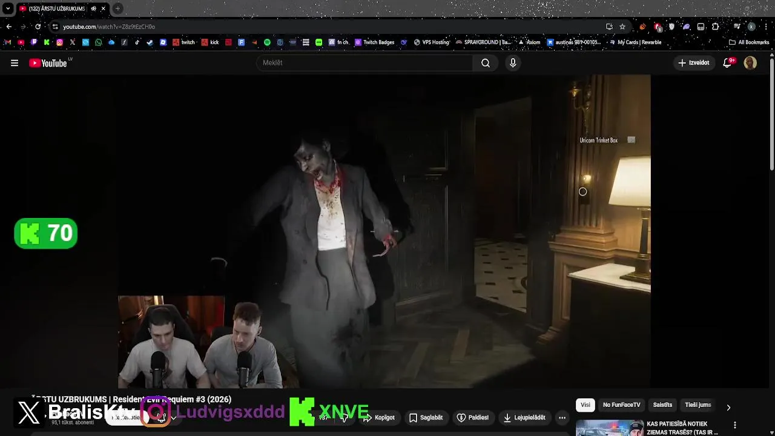775x436 pixels.
Task: Open My Cards Rewarble bookmark
Action: click(635, 42)
